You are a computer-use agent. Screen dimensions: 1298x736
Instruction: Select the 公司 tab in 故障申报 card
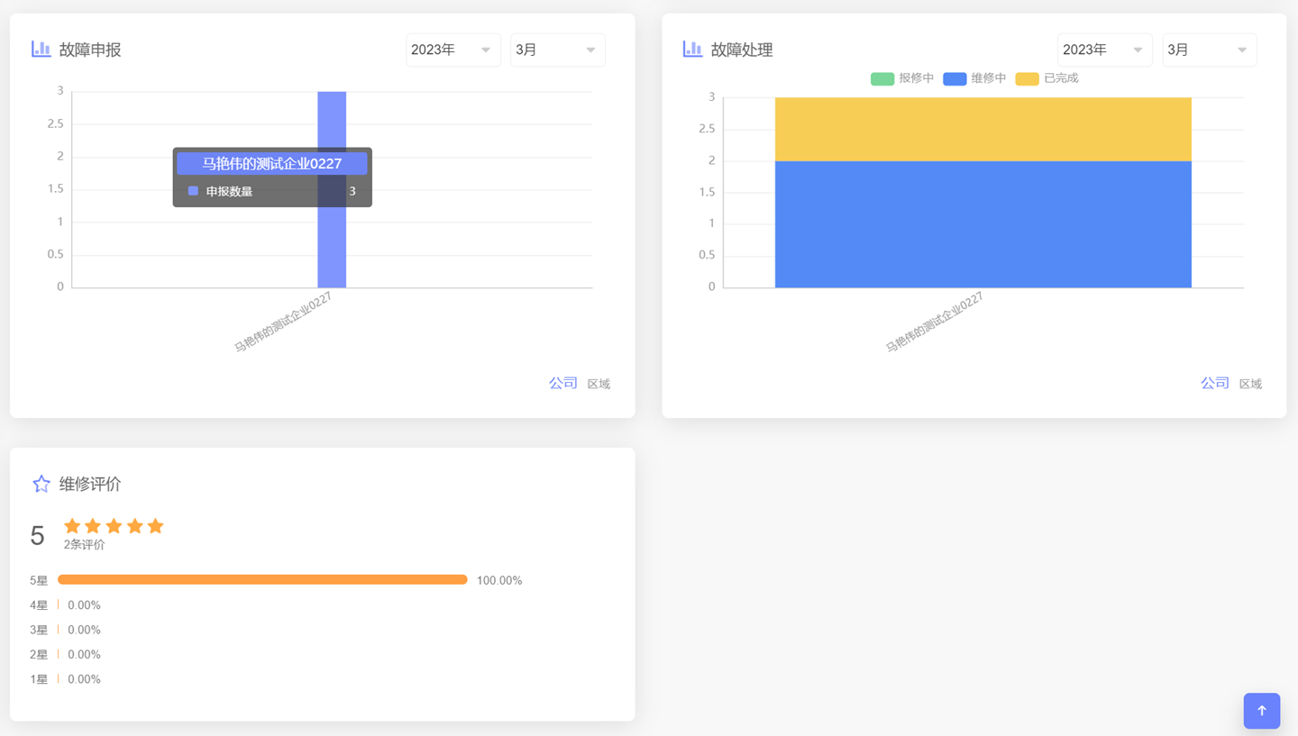pyautogui.click(x=563, y=383)
